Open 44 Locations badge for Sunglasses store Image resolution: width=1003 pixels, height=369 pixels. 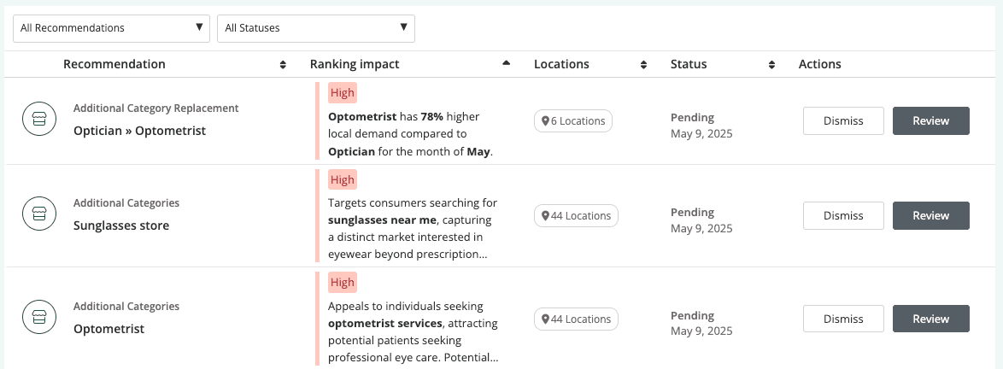click(x=576, y=216)
